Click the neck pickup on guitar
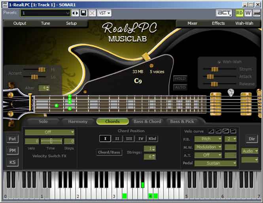The height and width of the screenshot is (203, 263). point(216,104)
